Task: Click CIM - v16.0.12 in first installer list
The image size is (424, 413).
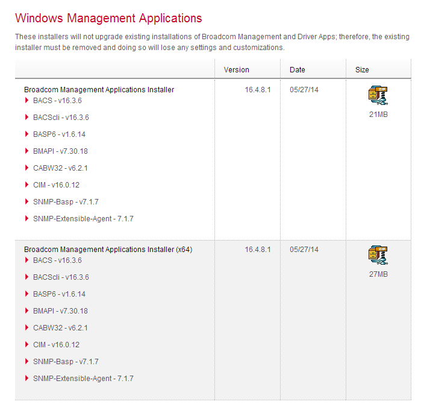Action: click(56, 185)
